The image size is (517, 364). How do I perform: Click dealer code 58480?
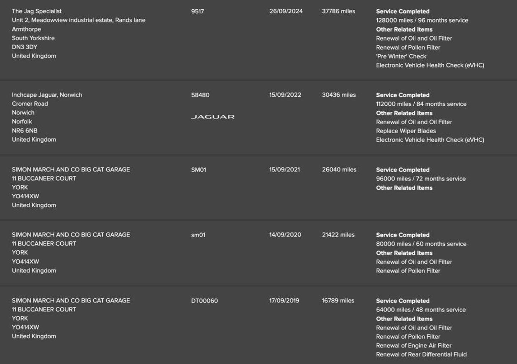pyautogui.click(x=200, y=95)
